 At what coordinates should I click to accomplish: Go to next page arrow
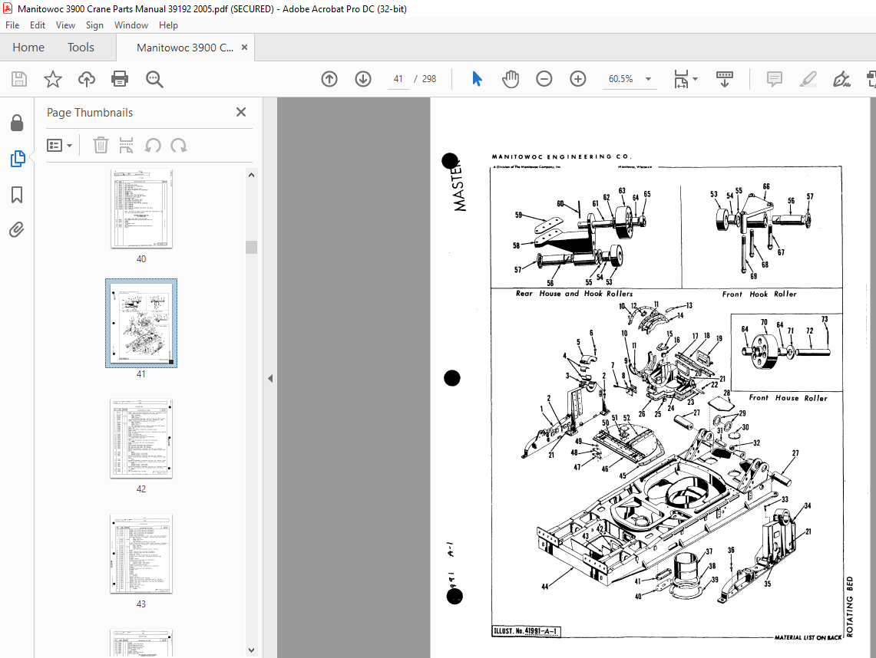tap(362, 79)
